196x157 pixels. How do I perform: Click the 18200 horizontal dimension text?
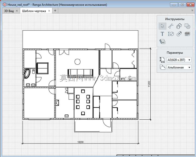point(80,142)
